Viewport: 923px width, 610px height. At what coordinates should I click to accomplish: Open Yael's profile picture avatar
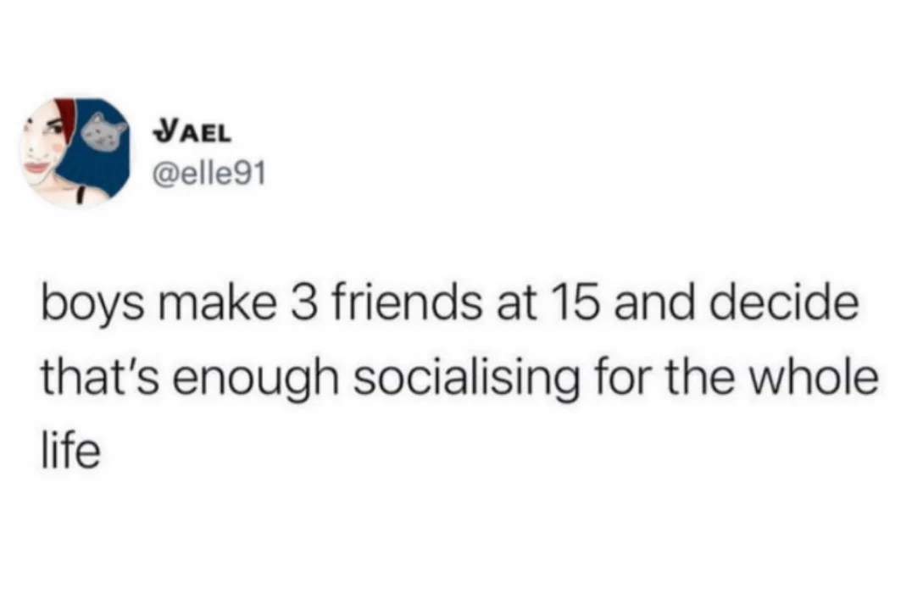(76, 152)
